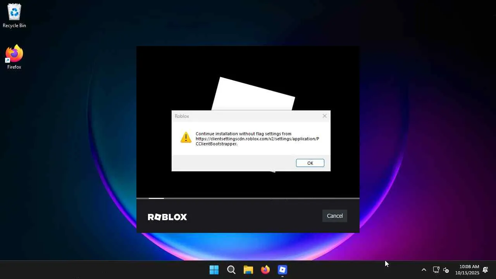496x279 pixels.
Task: Open network settings from the tray
Action: pos(436,270)
